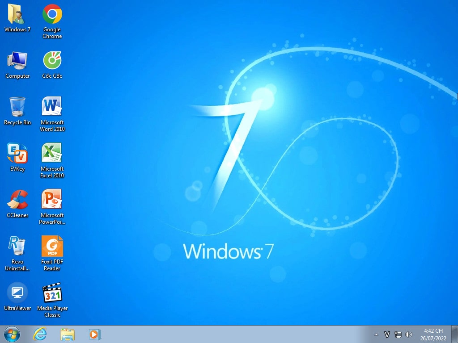Select the Computer desktop icon
Image resolution: width=458 pixels, height=343 pixels.
coord(17,65)
